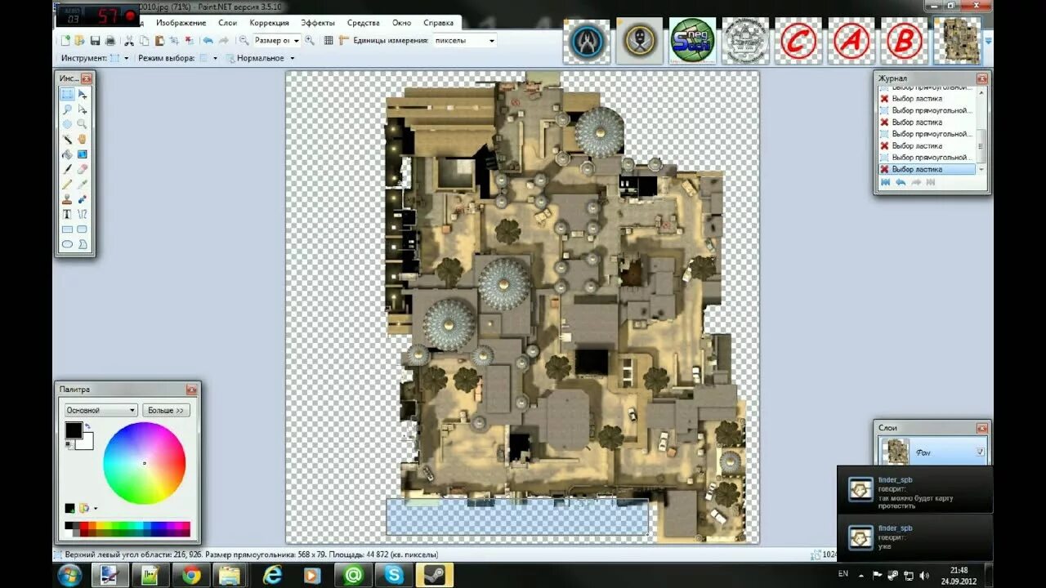Select the Rounded Rectangle shape tool
The width and height of the screenshot is (1046, 588).
point(83,229)
